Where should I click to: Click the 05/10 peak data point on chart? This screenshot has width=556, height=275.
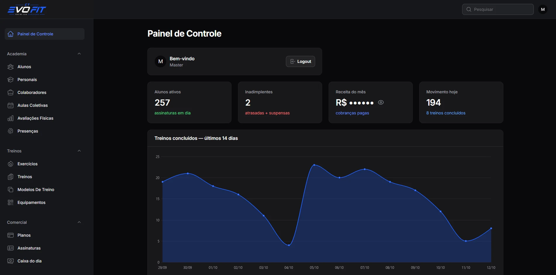(314, 165)
